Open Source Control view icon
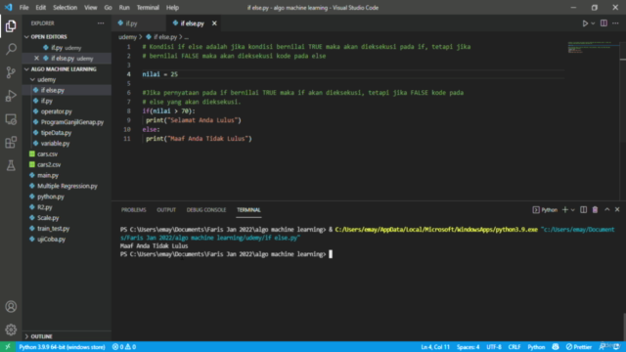 (11, 72)
